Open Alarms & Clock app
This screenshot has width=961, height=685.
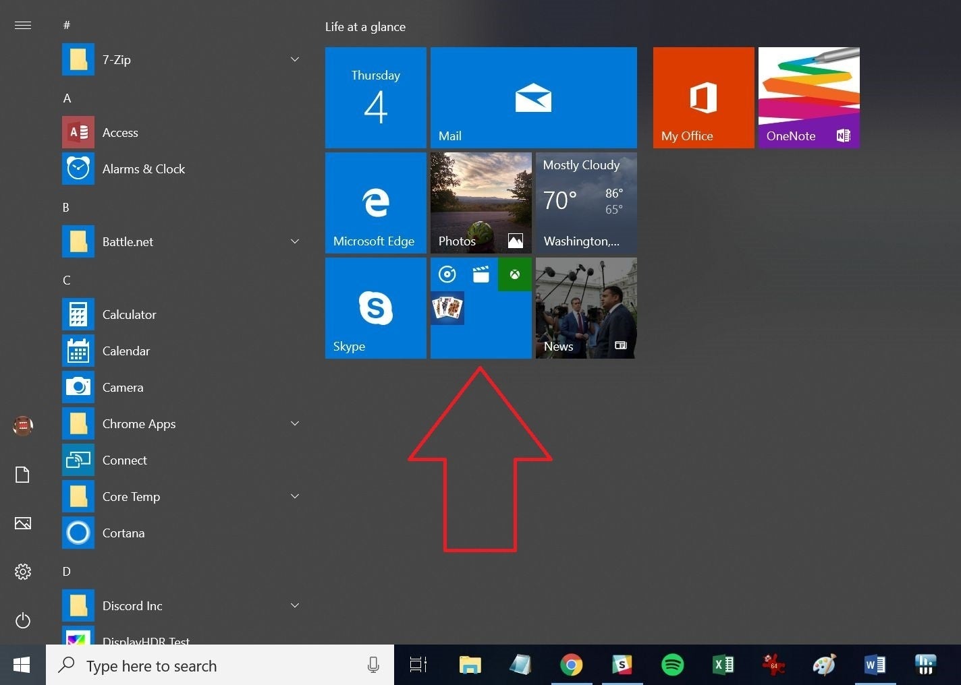182,169
